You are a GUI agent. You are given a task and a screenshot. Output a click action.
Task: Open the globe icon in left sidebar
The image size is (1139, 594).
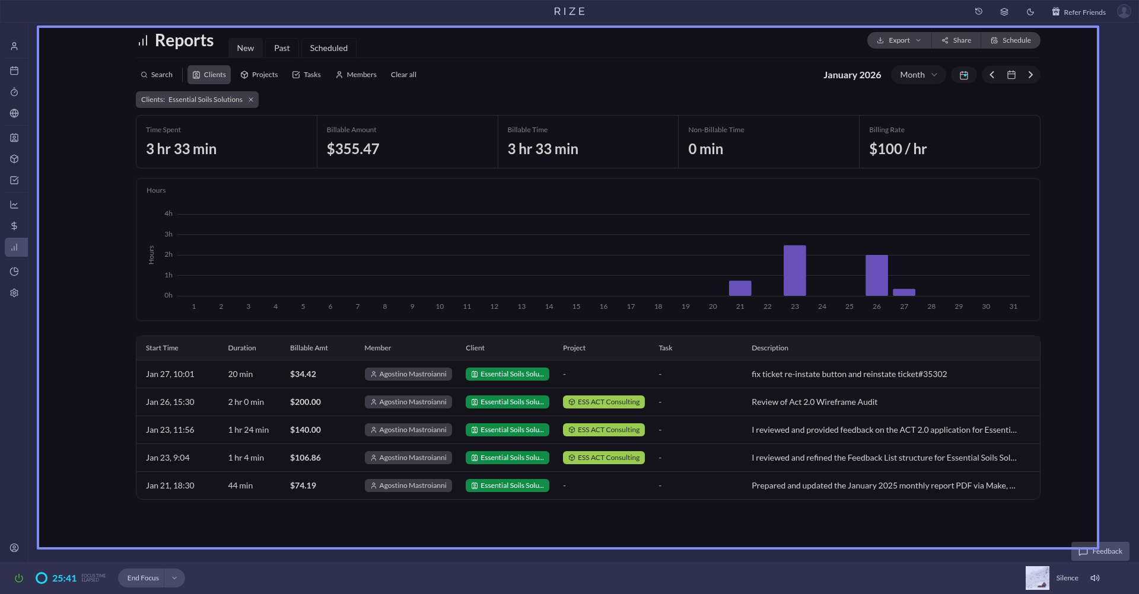point(14,113)
